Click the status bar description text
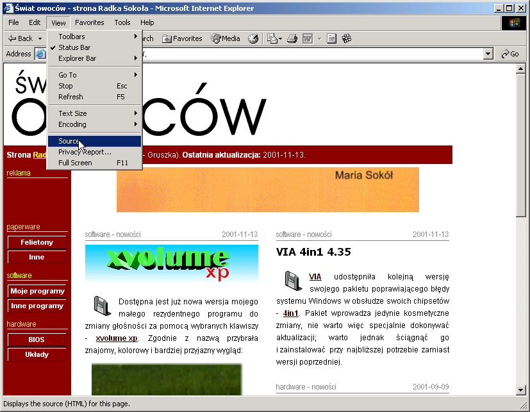This screenshot has width=530, height=412. (67, 404)
